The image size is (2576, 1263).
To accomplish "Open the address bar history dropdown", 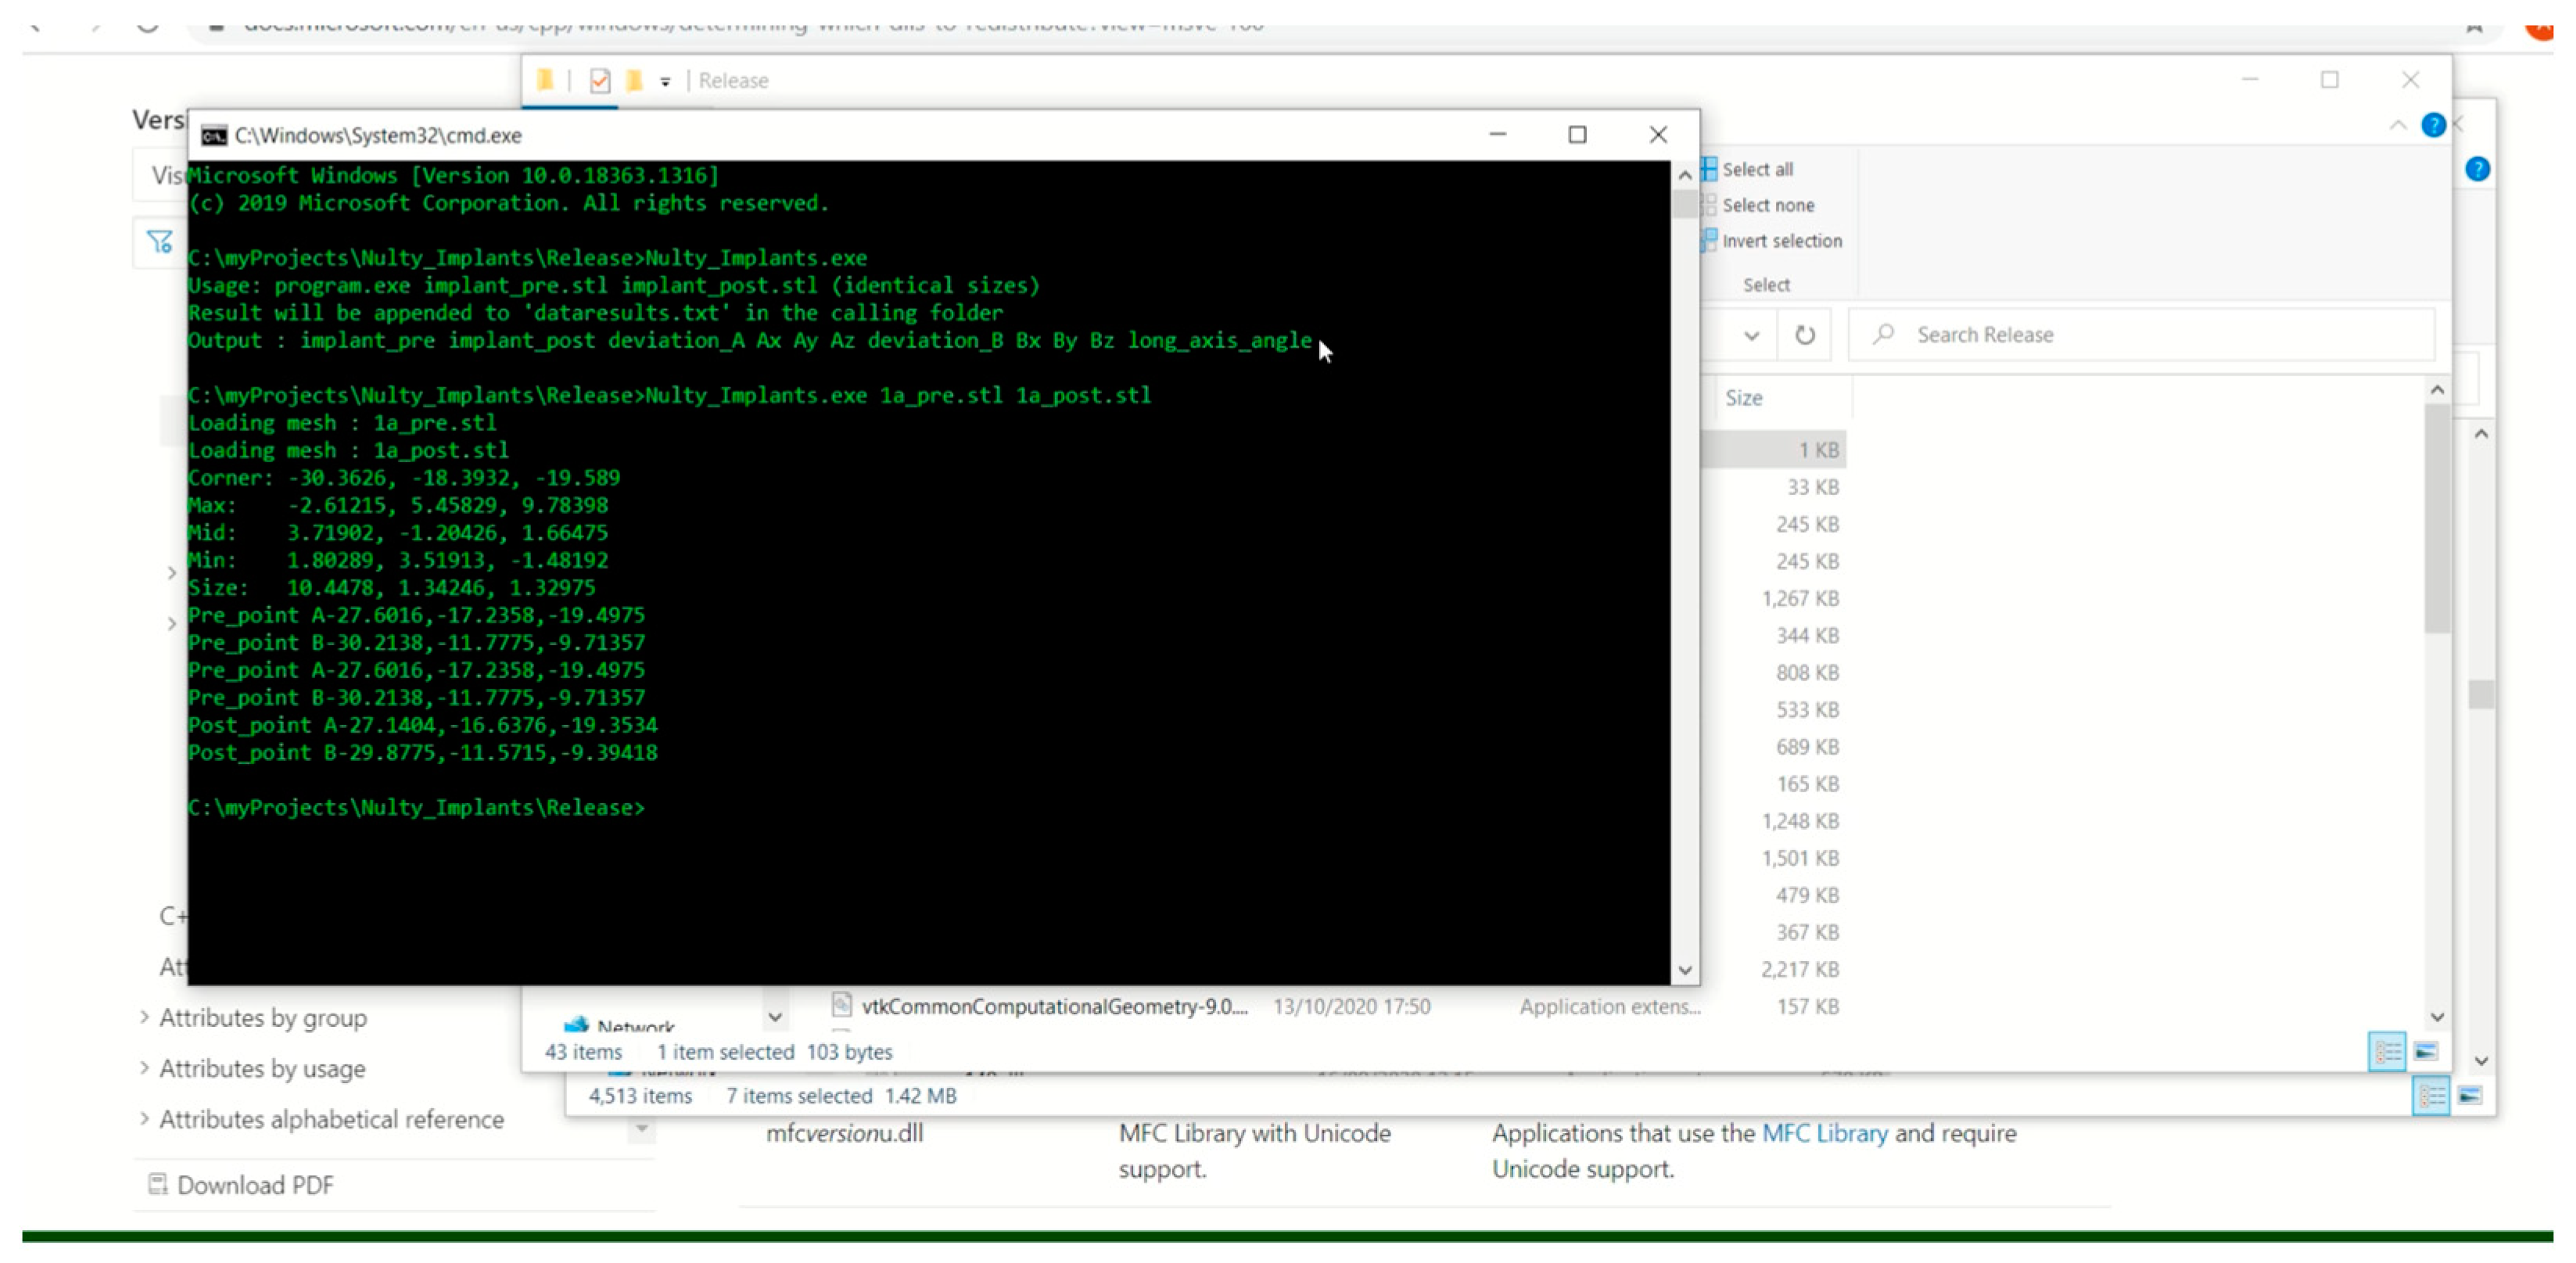I will click(x=1751, y=336).
